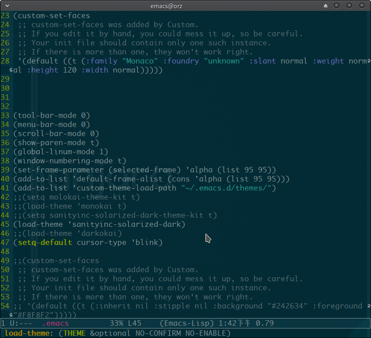
Task: Click the "emacs@orz" window title
Action: pyautogui.click(x=166, y=6)
